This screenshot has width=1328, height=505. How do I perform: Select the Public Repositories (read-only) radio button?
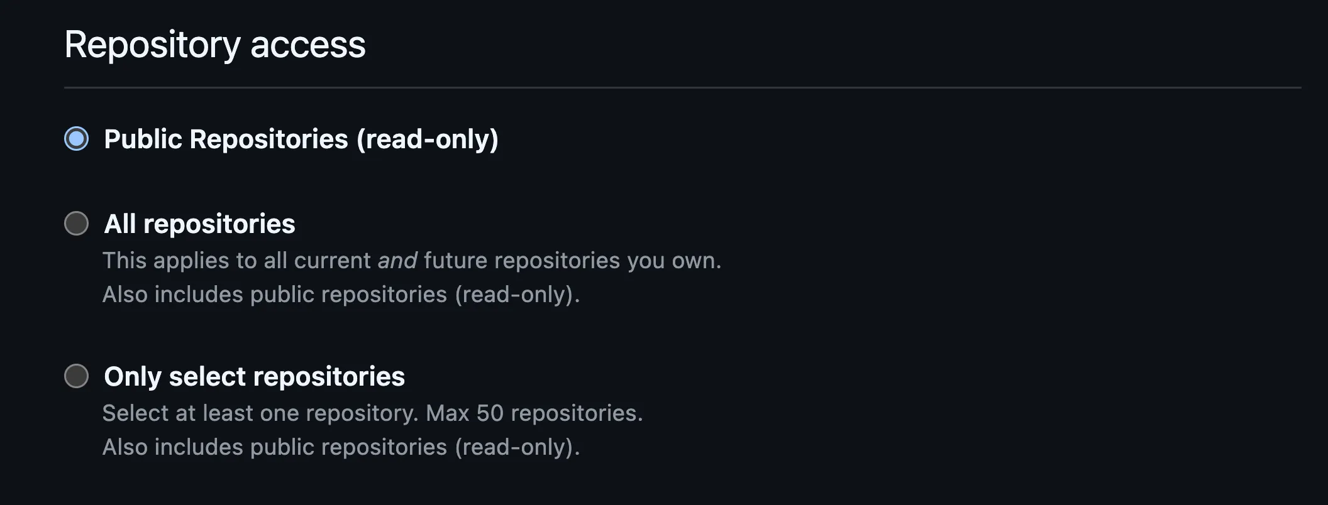tap(77, 139)
